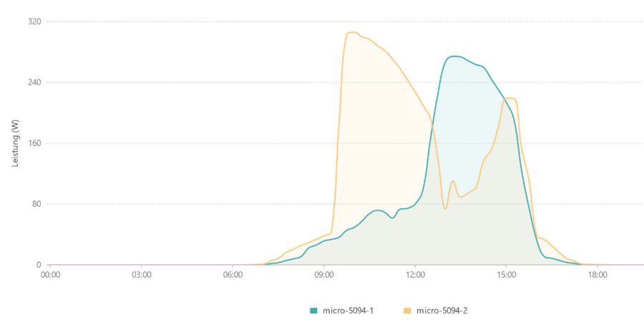The height and width of the screenshot is (325, 644).
Task: Click the 15:00 x-axis tick label
Action: point(506,274)
